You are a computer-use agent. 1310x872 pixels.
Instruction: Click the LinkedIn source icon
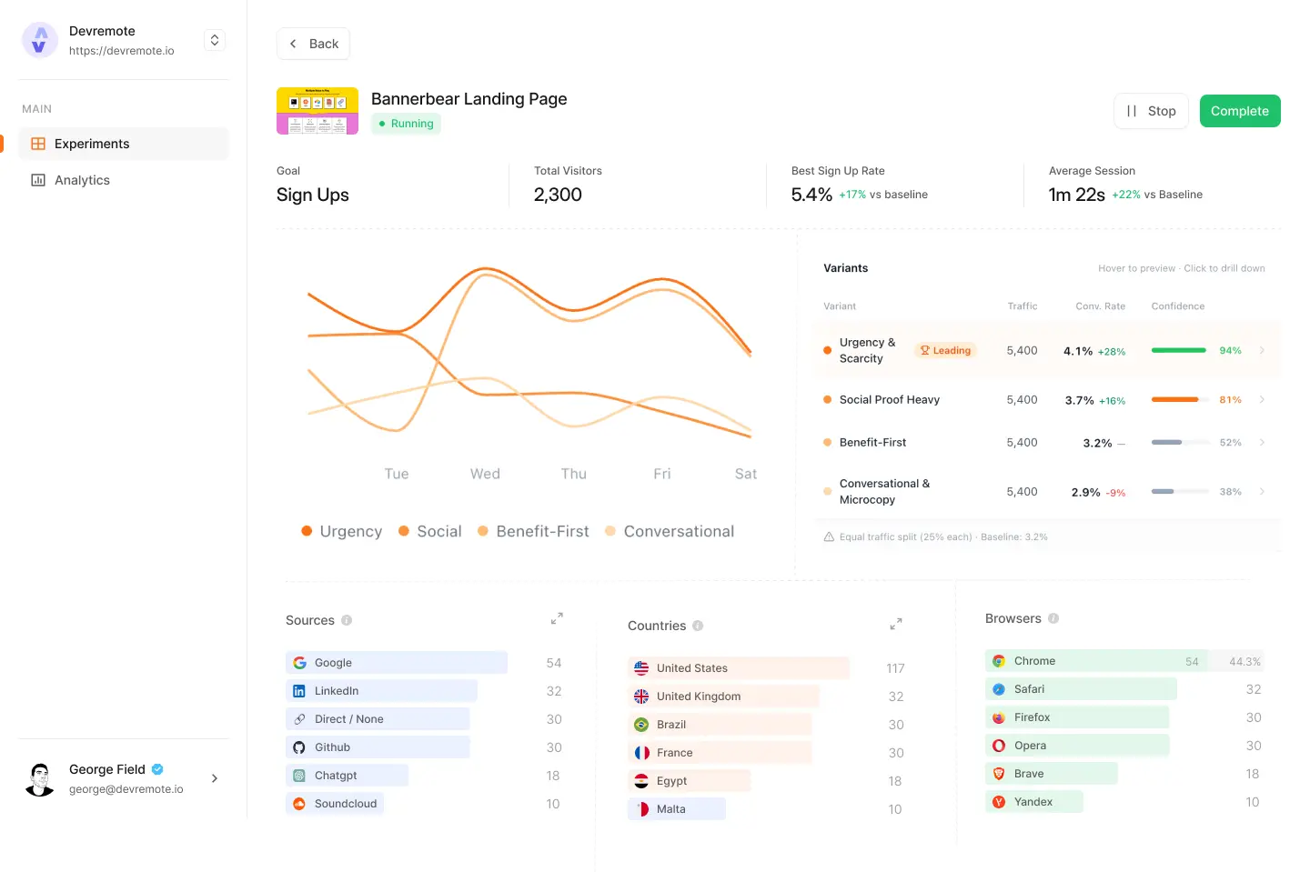[x=299, y=691]
